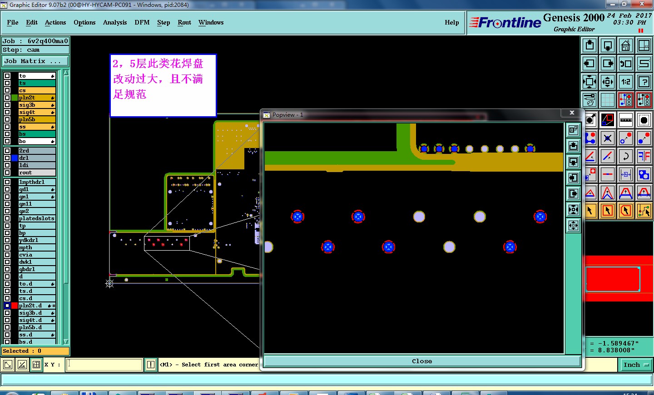The width and height of the screenshot is (654, 395).
Task: Open the DFM menu
Action: [142, 22]
